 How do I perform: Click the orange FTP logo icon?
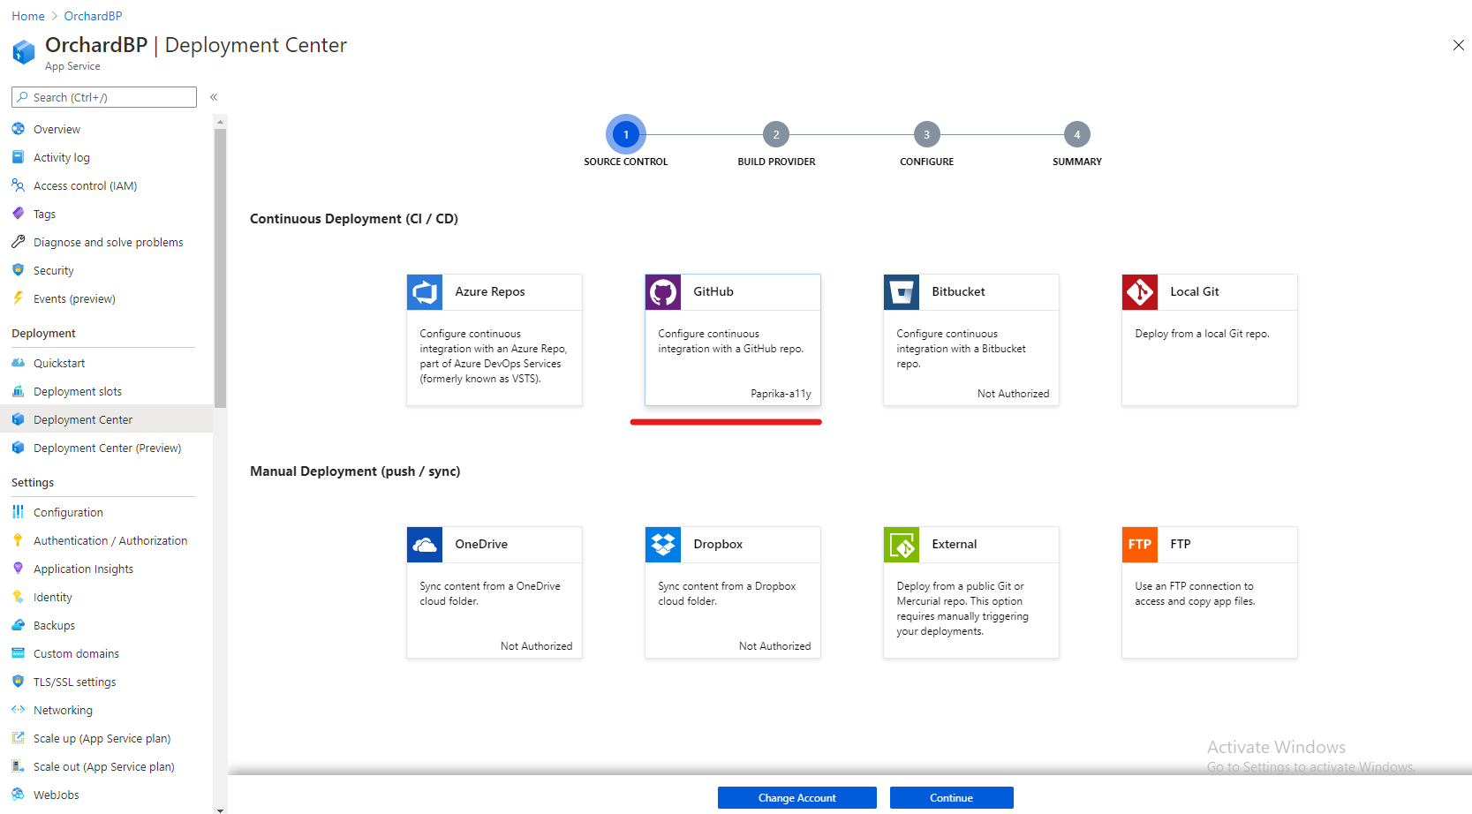1140,545
